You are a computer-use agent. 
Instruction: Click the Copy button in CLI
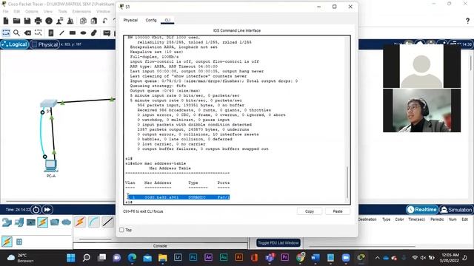(x=310, y=211)
